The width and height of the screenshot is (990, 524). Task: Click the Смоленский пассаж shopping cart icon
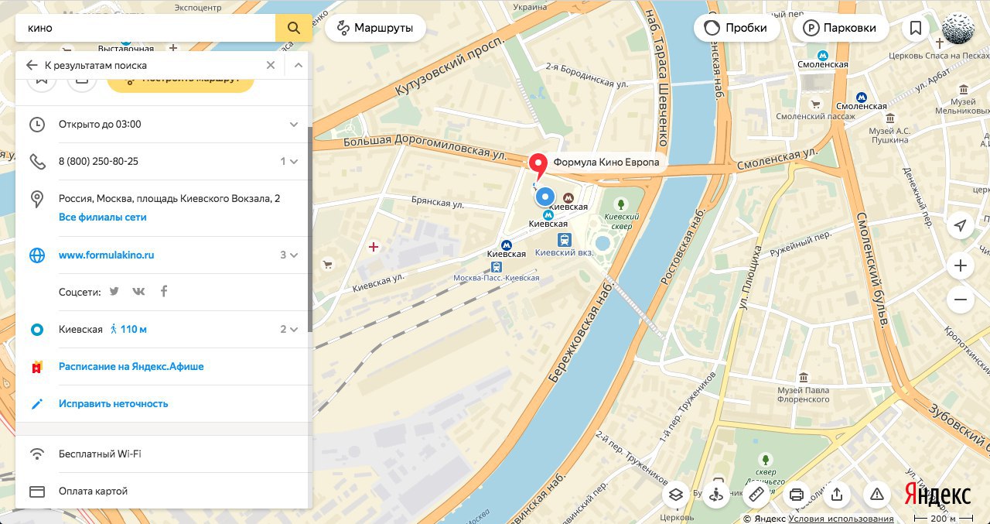[x=815, y=104]
